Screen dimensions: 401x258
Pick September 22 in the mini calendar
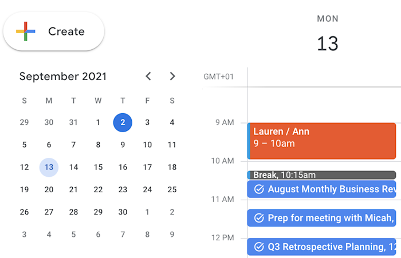click(98, 189)
